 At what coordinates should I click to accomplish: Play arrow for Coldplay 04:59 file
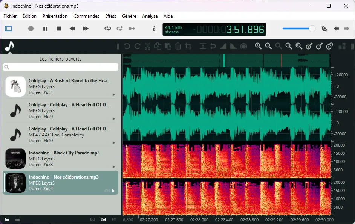pos(114,119)
